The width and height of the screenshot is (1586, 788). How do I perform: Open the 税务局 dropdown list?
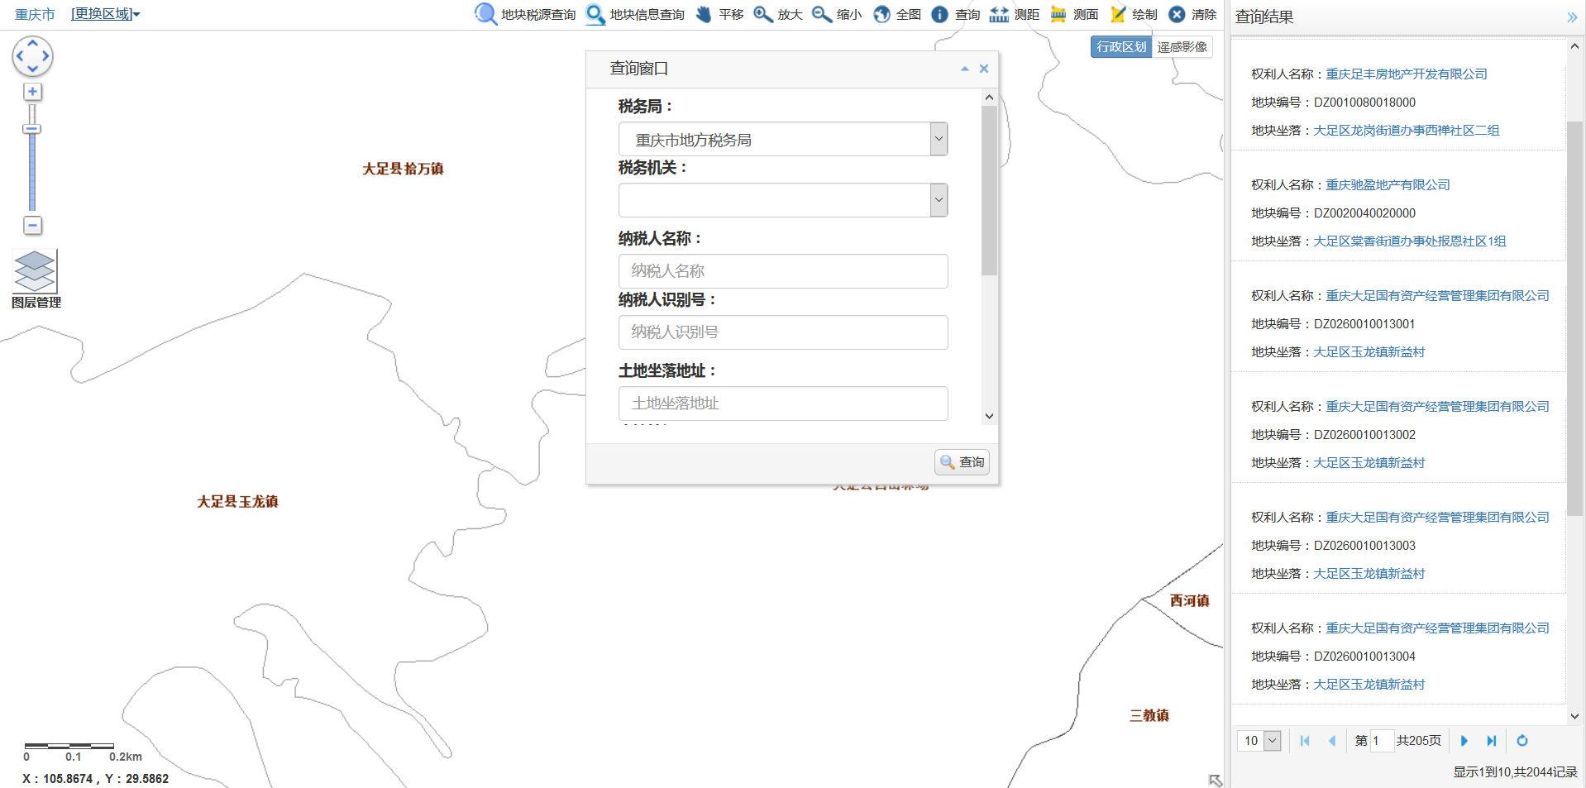[938, 139]
